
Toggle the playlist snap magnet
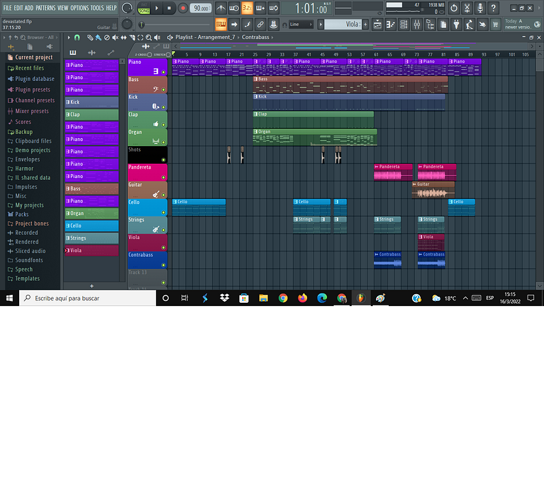(77, 37)
